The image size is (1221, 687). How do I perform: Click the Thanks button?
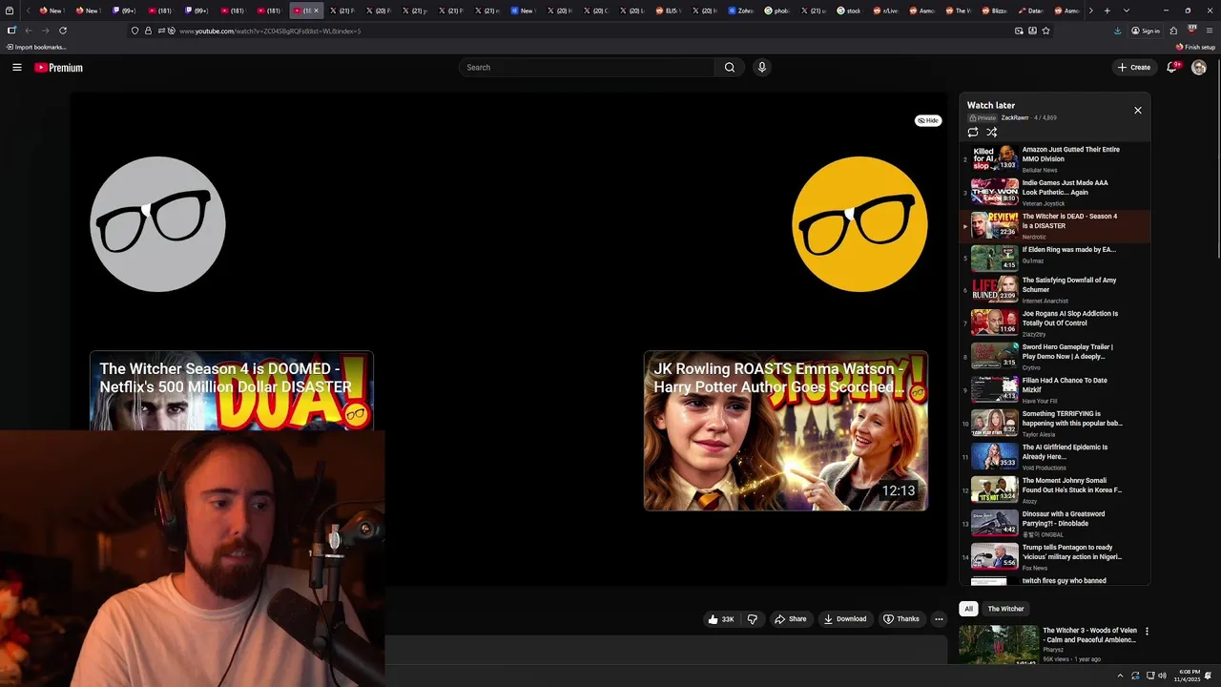tap(901, 619)
